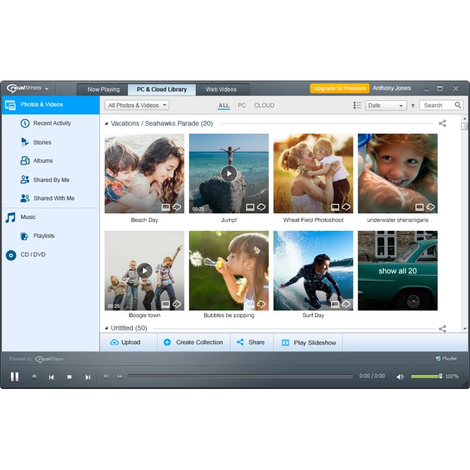Screen dimensions: 470x470
Task: Click the sort direction arrow
Action: [x=413, y=106]
